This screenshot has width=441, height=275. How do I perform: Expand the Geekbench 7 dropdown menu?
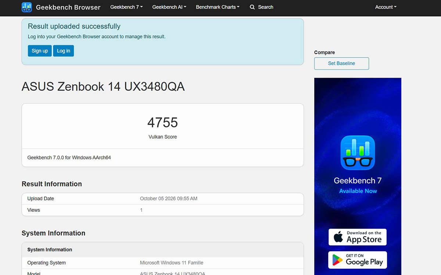click(x=126, y=7)
